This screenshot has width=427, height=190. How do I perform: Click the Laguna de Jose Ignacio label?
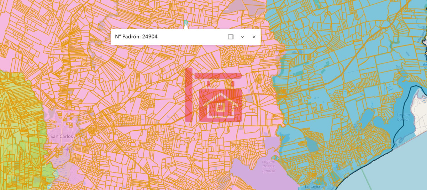click(x=269, y=166)
